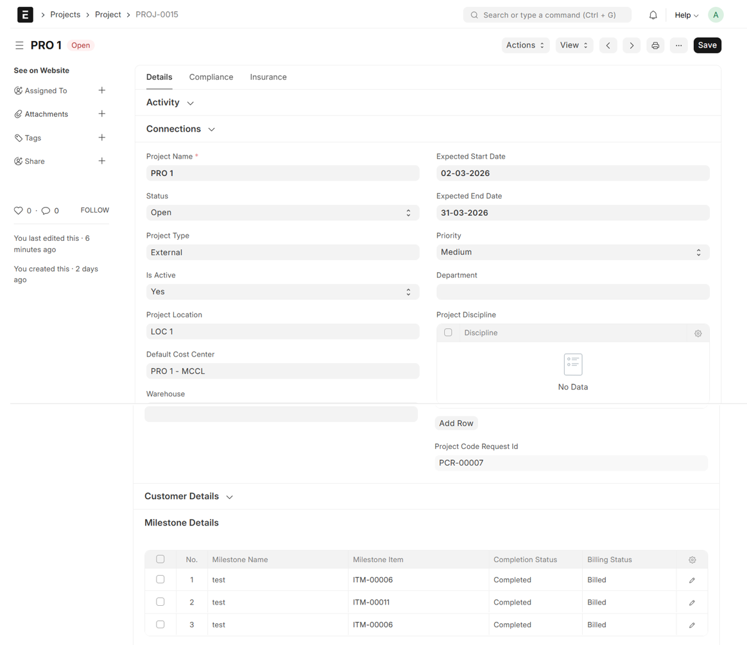Switch to the Insurance tab
This screenshot has height=645, width=747.
click(268, 77)
